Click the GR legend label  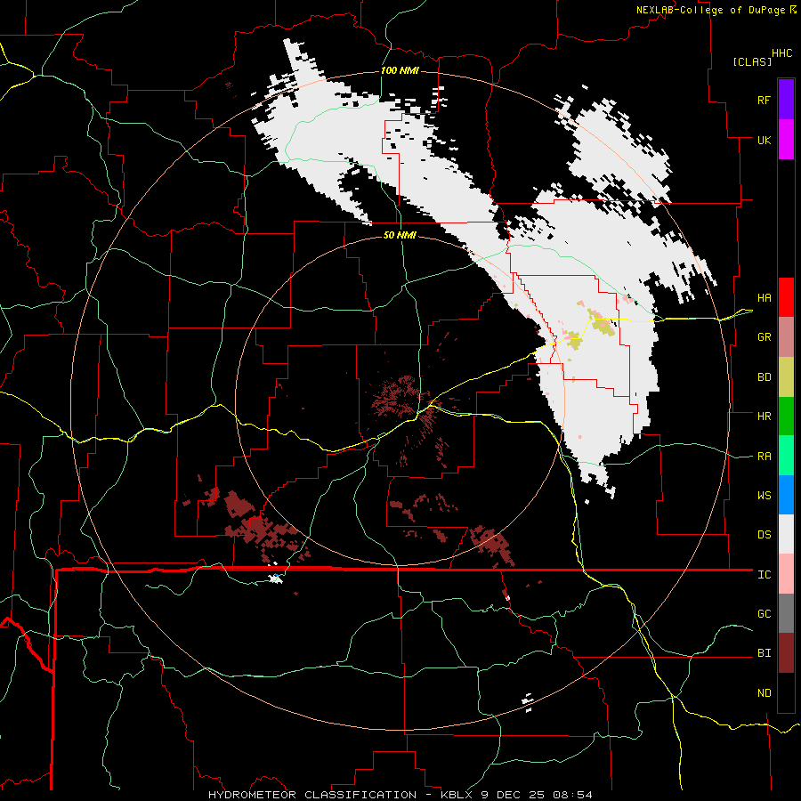pyautogui.click(x=764, y=337)
